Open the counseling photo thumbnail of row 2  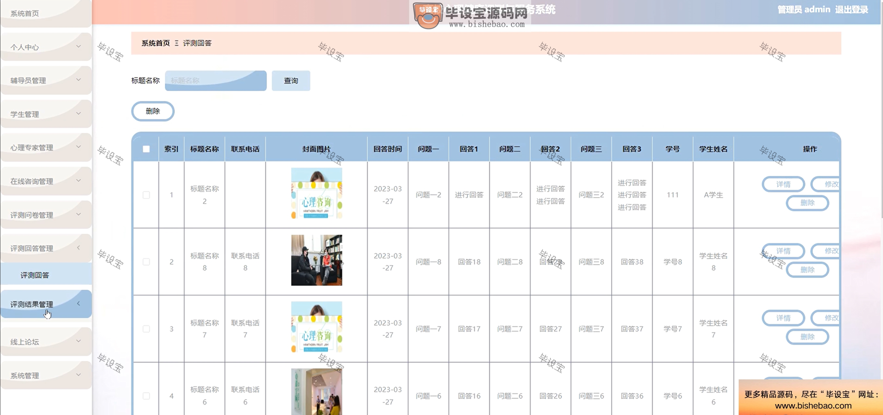[317, 260]
